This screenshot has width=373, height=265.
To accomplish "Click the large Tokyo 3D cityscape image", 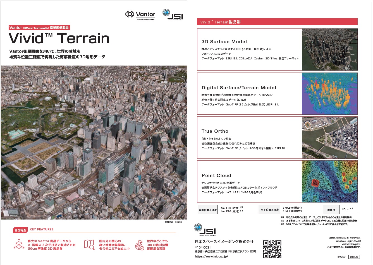I will (94, 142).
